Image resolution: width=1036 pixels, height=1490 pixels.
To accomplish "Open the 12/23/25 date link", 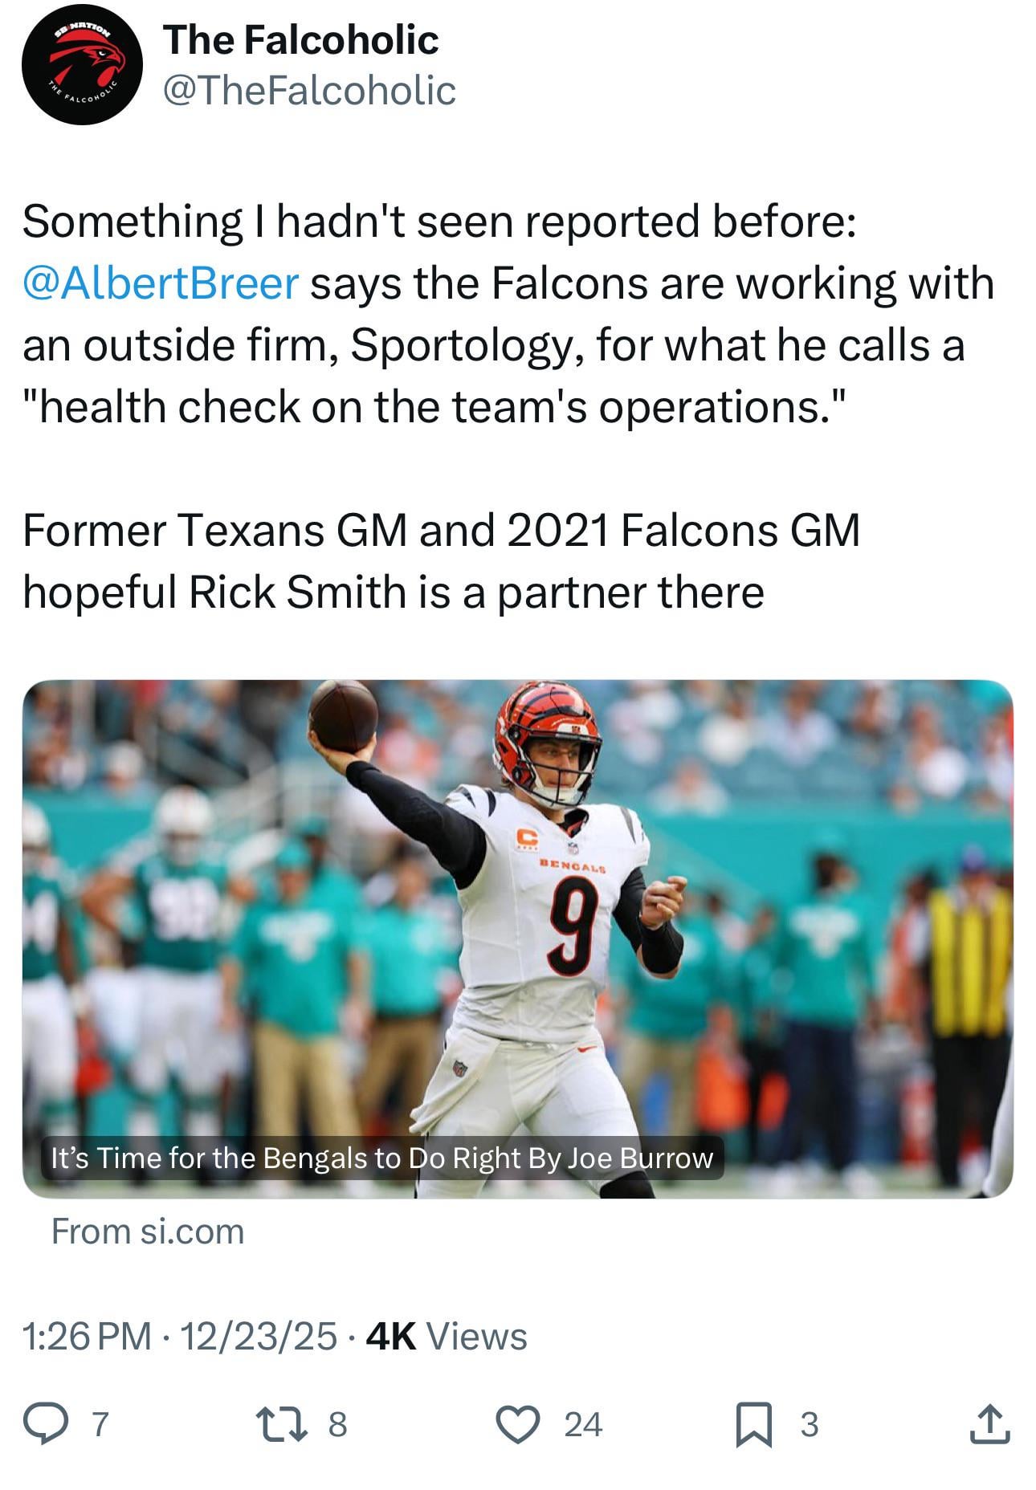I will pyautogui.click(x=258, y=1336).
